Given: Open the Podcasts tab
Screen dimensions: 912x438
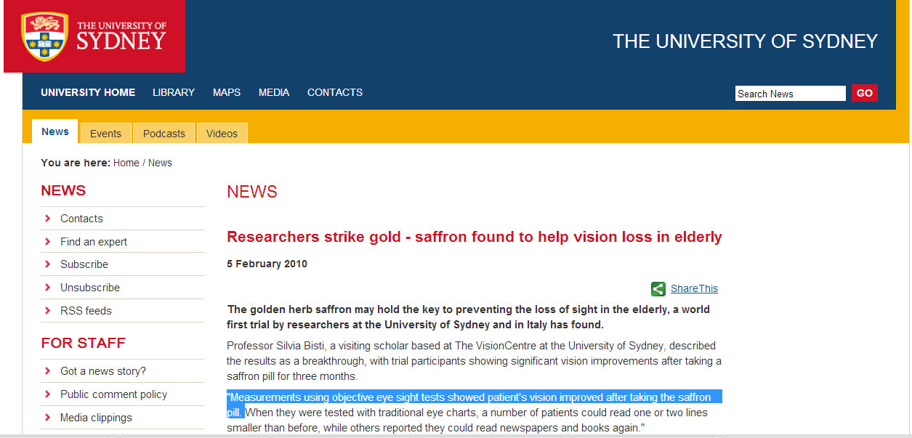Looking at the screenshot, I should (x=164, y=133).
